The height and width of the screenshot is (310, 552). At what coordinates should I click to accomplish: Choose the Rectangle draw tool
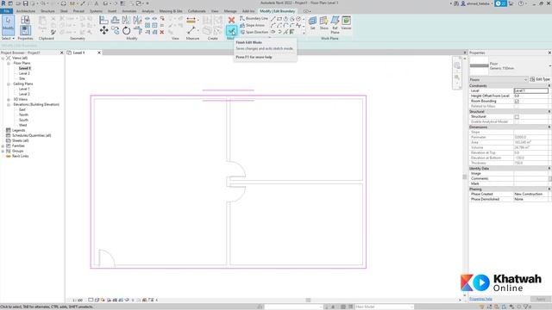click(279, 19)
